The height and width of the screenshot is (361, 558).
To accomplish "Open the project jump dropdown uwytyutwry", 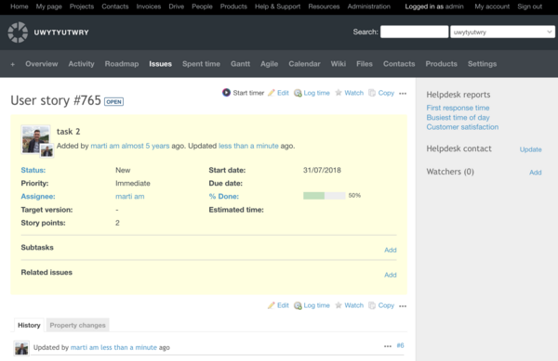I will 502,32.
